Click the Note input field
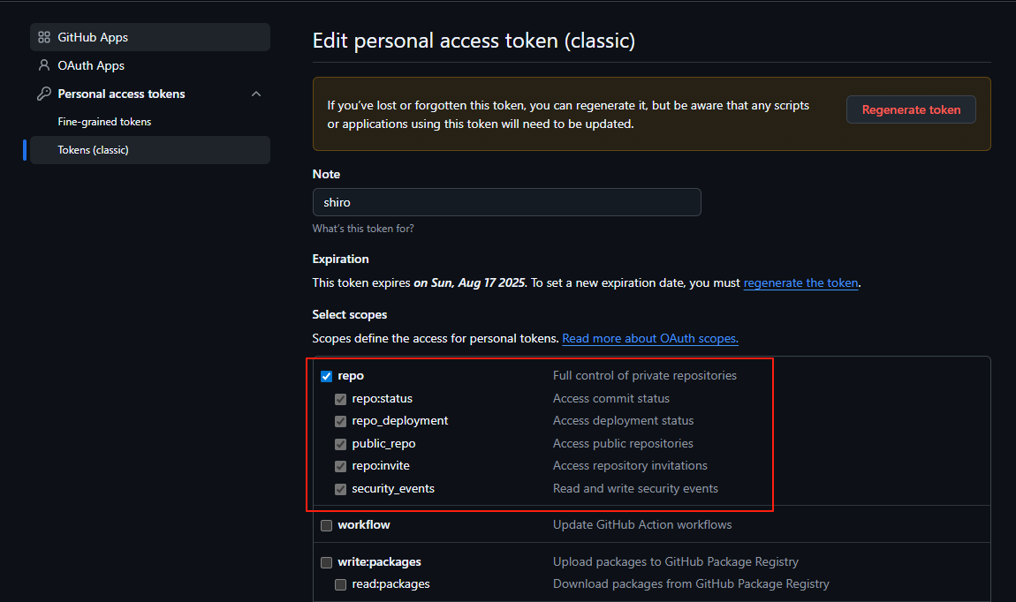 click(x=506, y=202)
